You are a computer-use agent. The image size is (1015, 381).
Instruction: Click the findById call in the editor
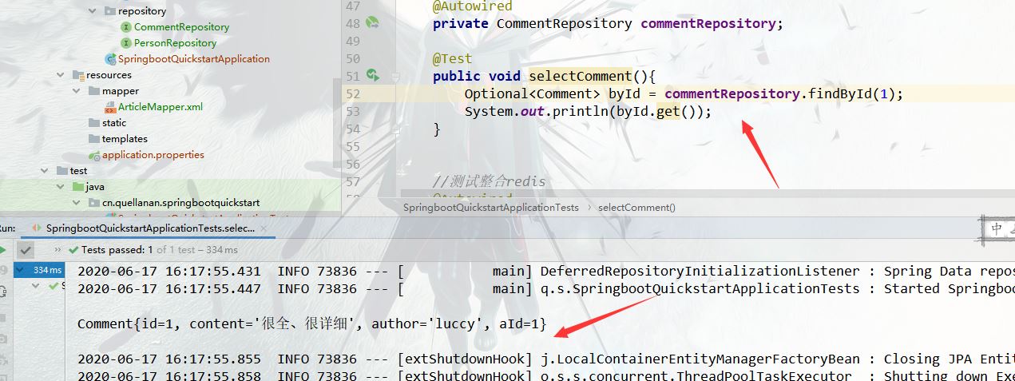[x=839, y=93]
